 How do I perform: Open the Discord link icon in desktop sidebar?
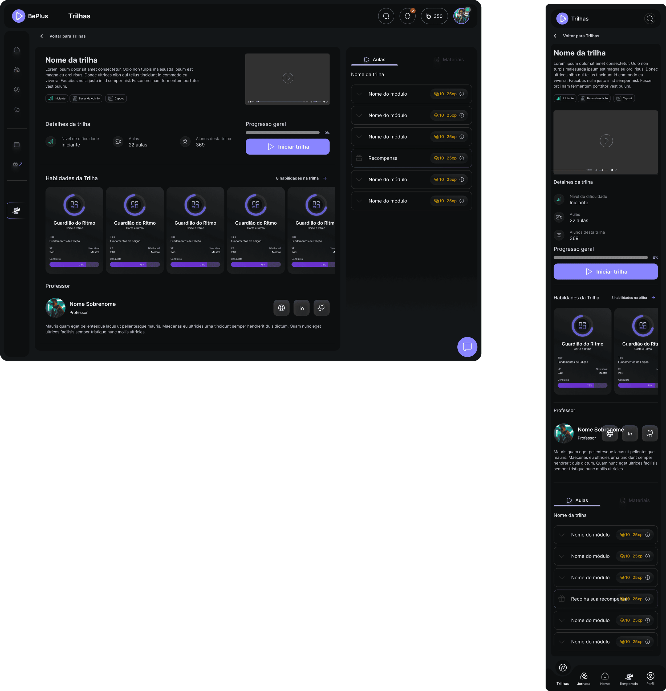click(x=17, y=164)
